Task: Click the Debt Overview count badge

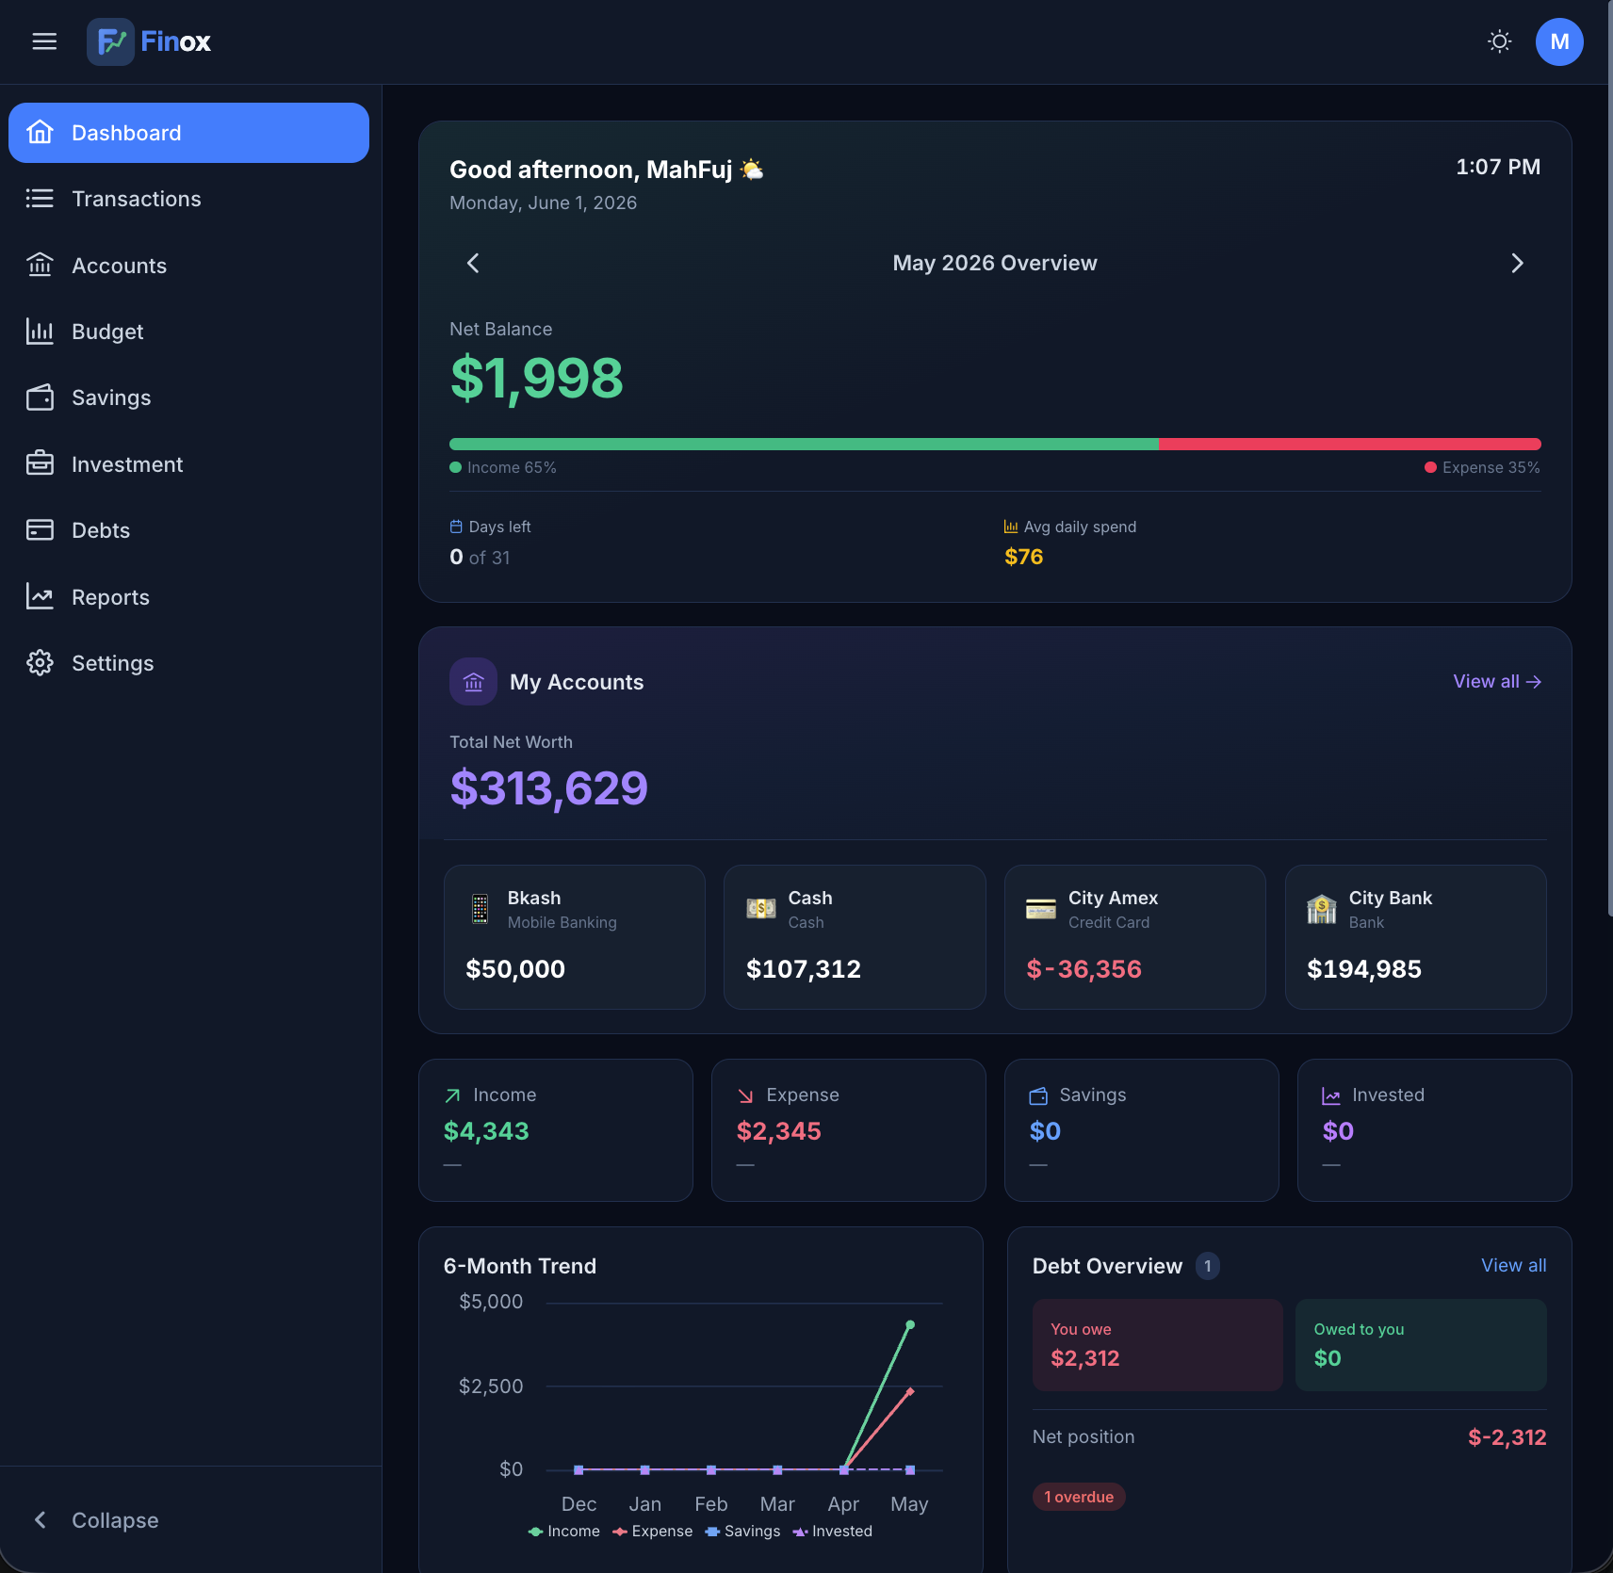Action: coord(1208,1266)
